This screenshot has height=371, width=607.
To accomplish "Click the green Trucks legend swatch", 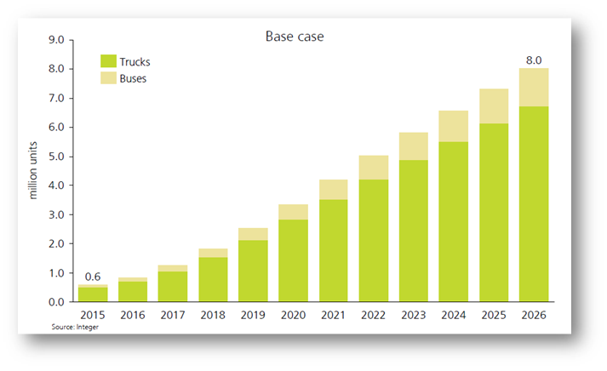I will pyautogui.click(x=108, y=61).
